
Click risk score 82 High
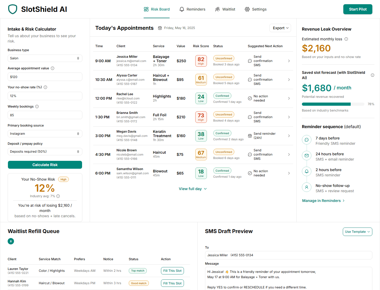(201, 61)
